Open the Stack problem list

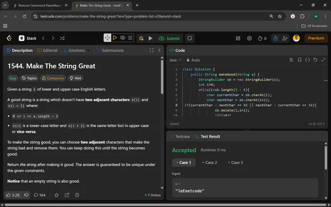coord(27,38)
